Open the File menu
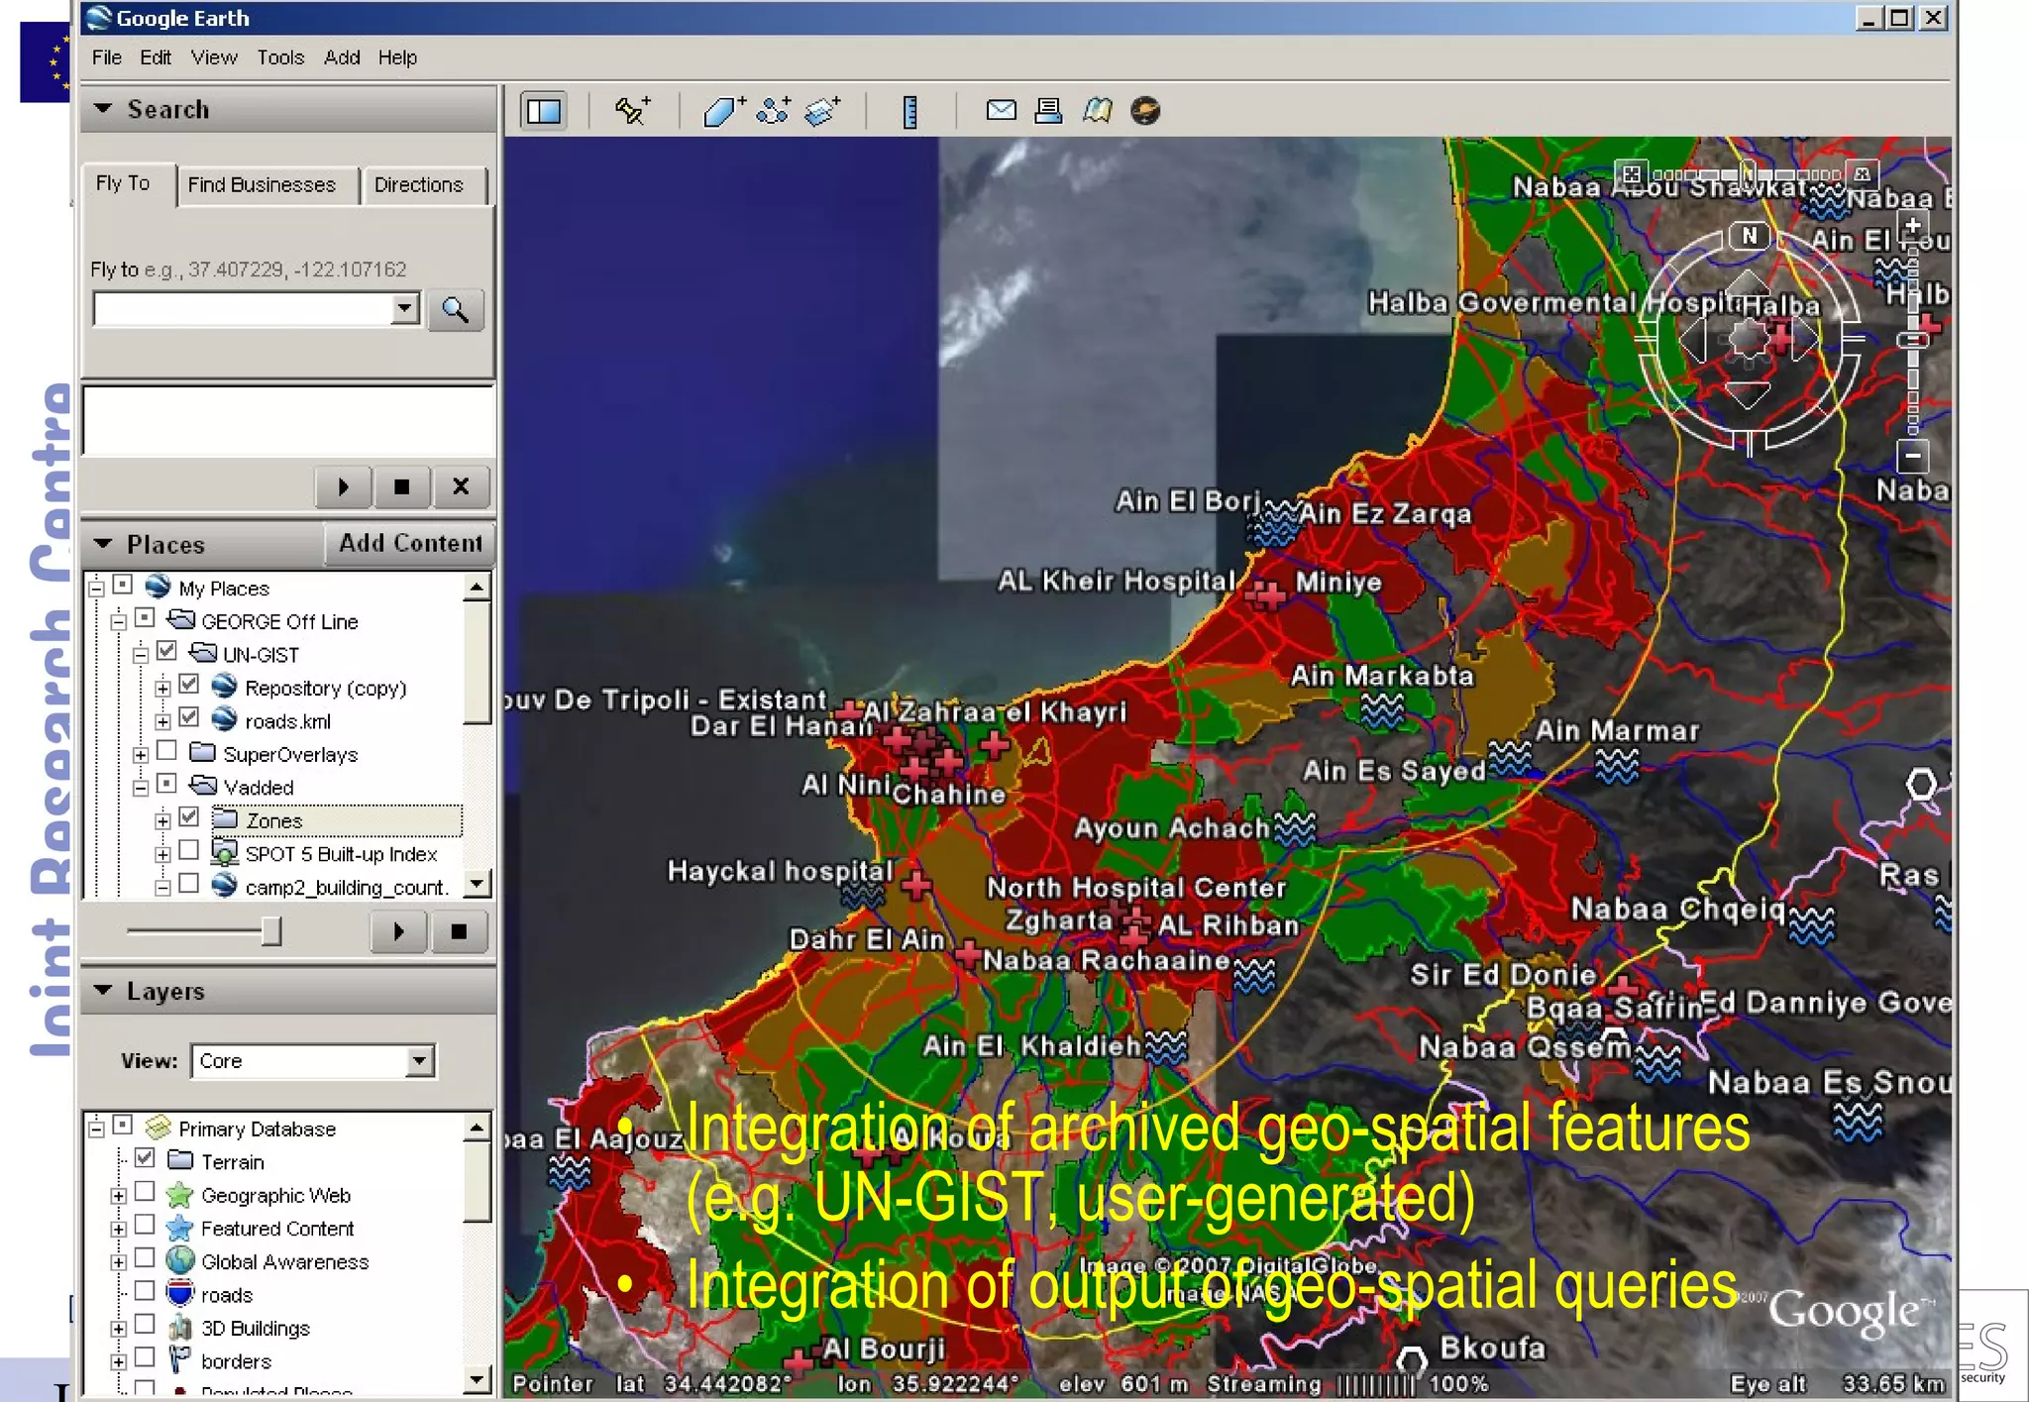 [106, 57]
